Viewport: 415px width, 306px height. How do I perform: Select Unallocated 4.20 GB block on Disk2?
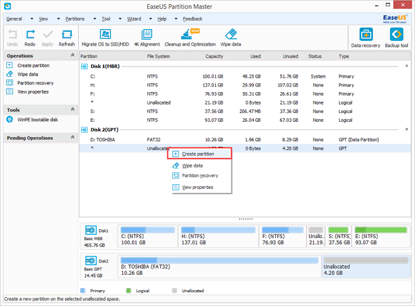tap(366, 267)
